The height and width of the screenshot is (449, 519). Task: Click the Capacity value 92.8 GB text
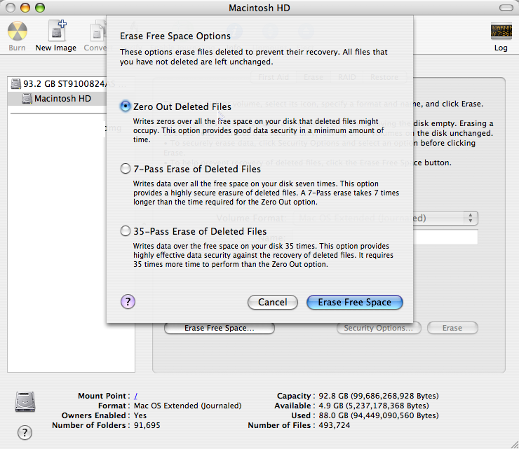tap(378, 396)
